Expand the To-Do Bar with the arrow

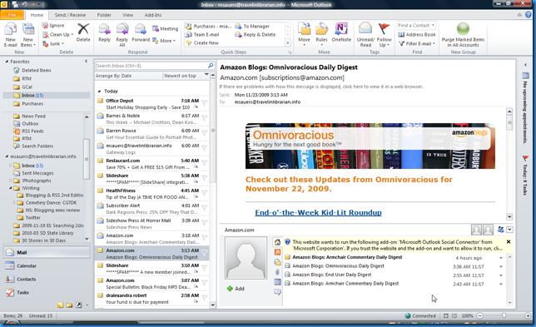coord(525,65)
